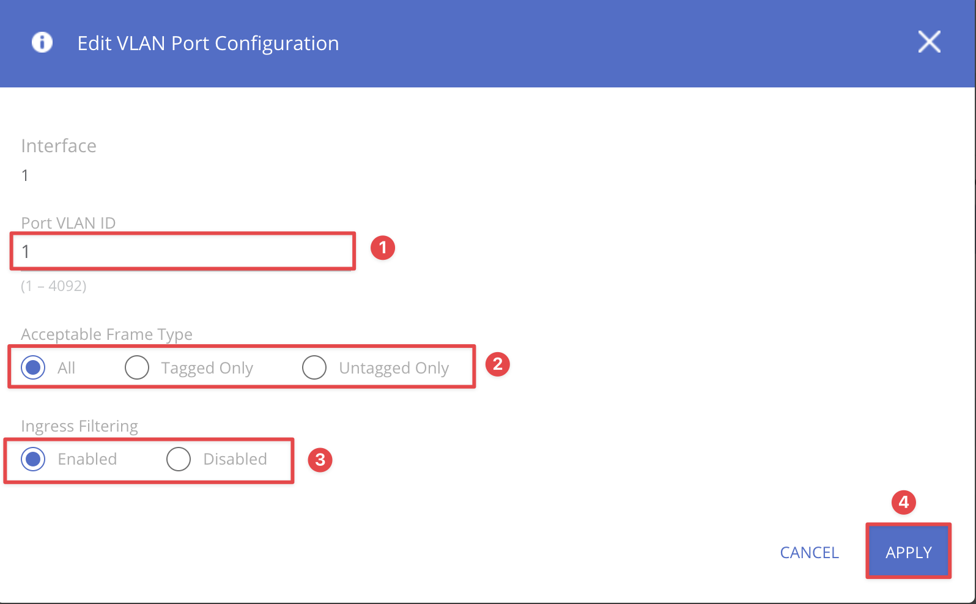Click the CANCEL button
This screenshot has height=604, width=976.
click(809, 553)
